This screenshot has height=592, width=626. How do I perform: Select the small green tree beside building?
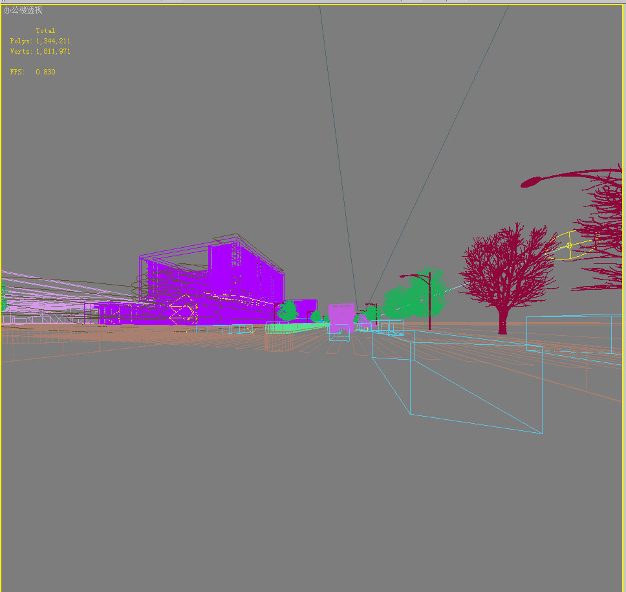[288, 311]
